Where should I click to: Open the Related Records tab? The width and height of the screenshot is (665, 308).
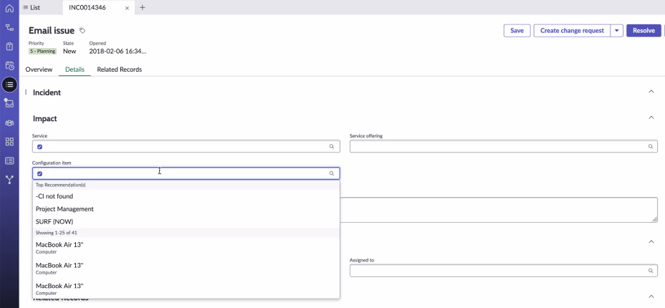[x=119, y=69]
